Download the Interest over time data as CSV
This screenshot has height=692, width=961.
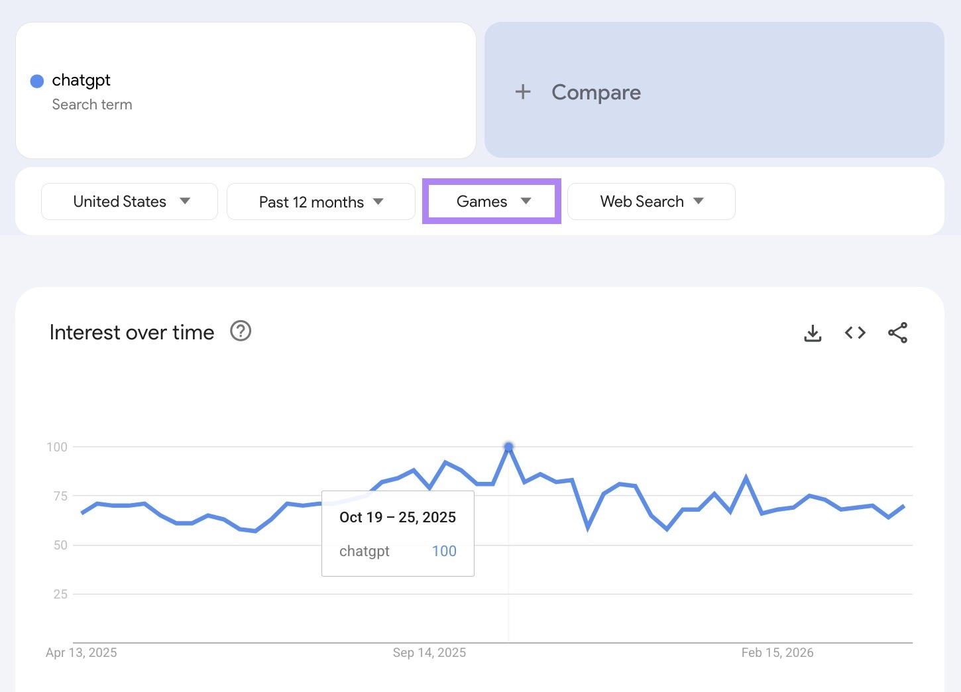(813, 333)
